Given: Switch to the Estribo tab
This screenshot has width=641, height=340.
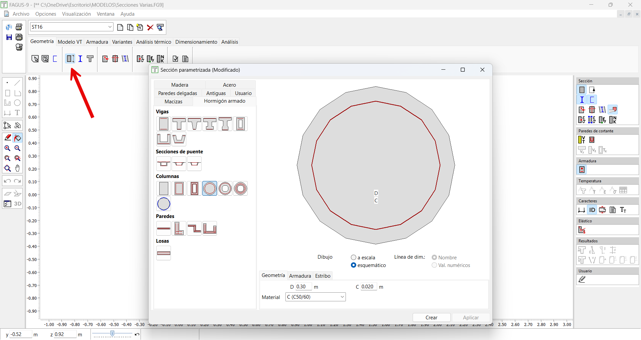Looking at the screenshot, I should (323, 276).
